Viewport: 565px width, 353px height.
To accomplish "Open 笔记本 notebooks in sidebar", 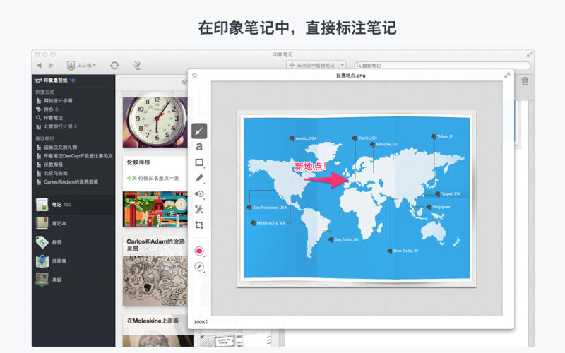I will point(58,223).
